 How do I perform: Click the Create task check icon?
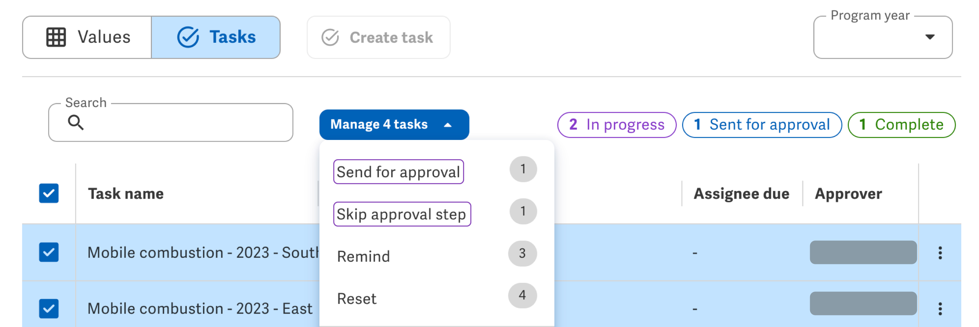tap(330, 37)
